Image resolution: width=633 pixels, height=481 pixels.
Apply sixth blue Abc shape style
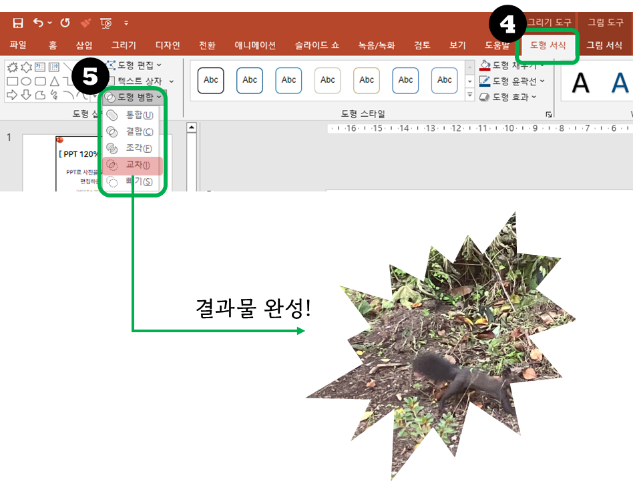click(x=405, y=80)
